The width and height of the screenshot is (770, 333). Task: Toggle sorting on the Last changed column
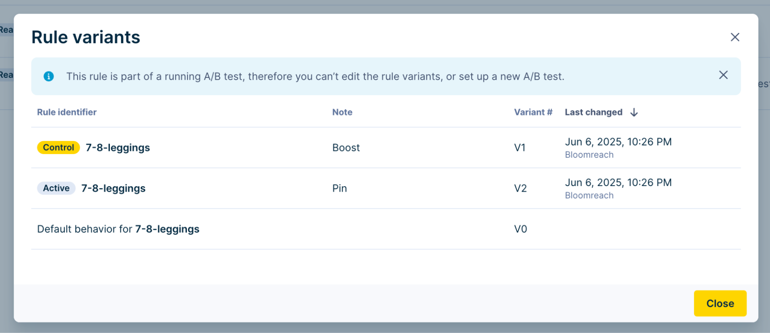click(593, 112)
